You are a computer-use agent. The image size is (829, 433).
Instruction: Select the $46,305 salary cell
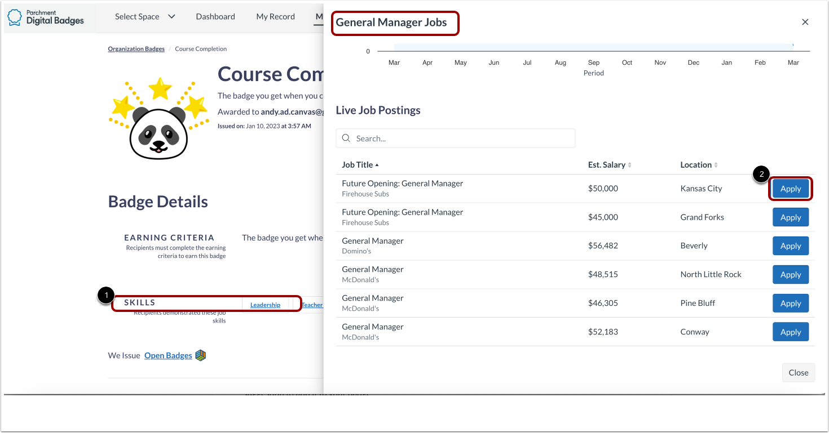[x=603, y=303]
